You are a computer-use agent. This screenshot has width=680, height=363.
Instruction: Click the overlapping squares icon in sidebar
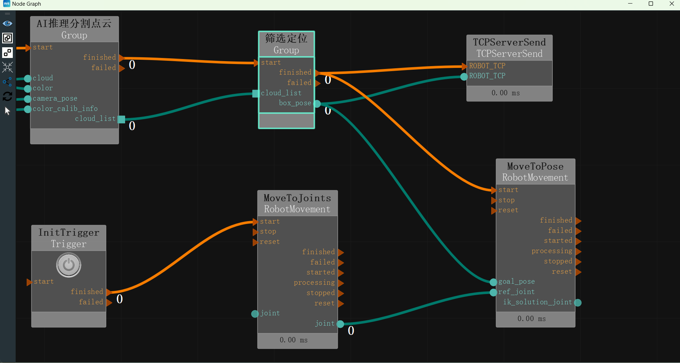[7, 38]
